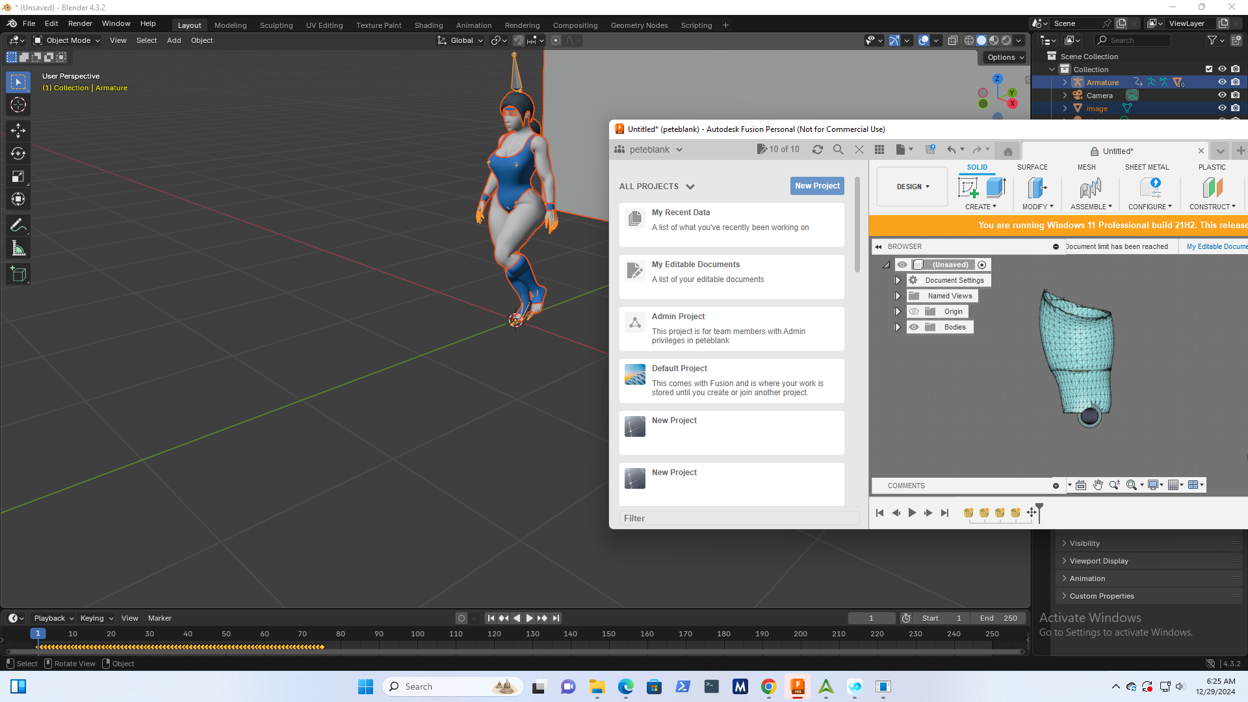Click New Project button in Fusion

817,186
